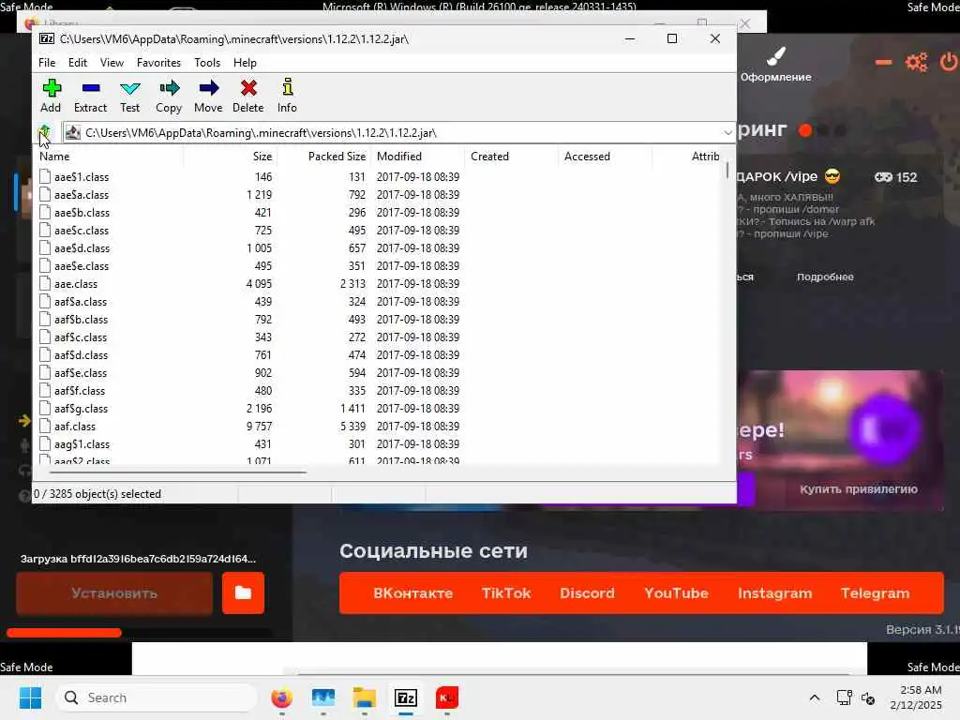960x720 pixels.
Task: Sort by the Name column header
Action: pos(109,157)
